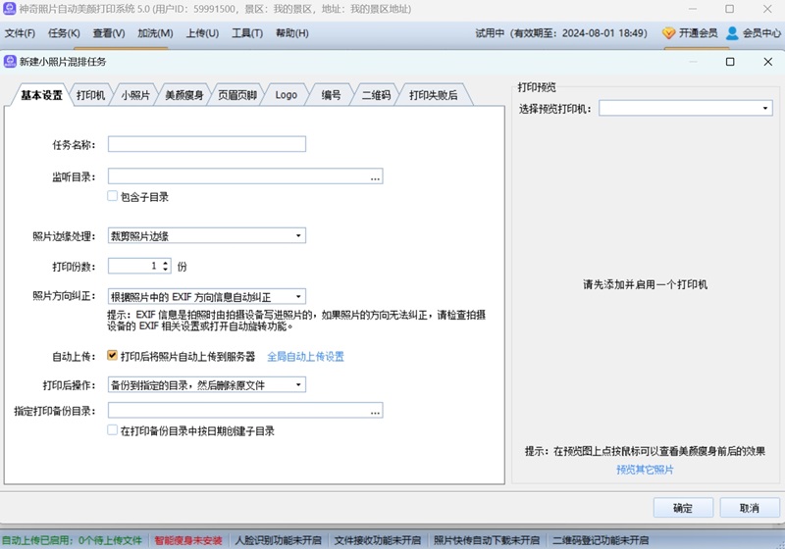Click 预览其它照片 link
Viewport: 785px width, 549px height.
pyautogui.click(x=645, y=470)
